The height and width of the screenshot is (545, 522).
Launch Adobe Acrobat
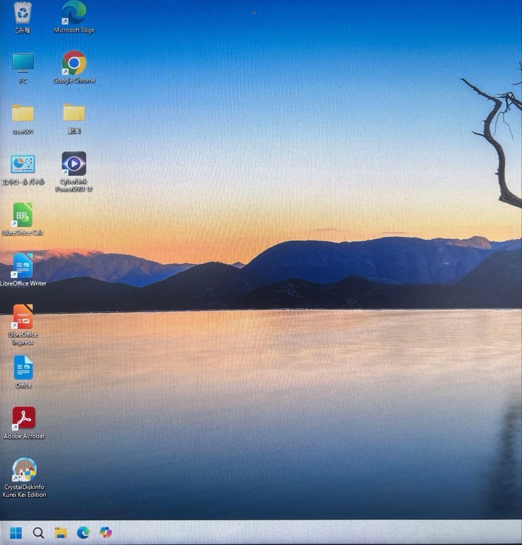(22, 417)
